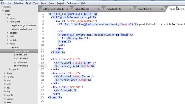This screenshot has width=185, height=104.
Task: Open show.html.erb in sidebar
Action: [21, 66]
